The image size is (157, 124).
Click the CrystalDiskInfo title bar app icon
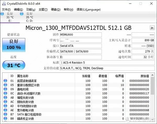click(4, 3)
